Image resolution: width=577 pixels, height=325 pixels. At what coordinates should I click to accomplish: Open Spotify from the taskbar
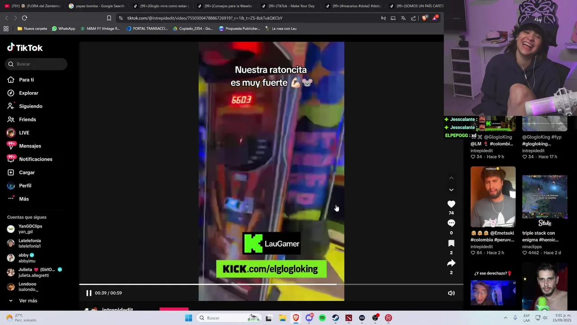[322, 318]
